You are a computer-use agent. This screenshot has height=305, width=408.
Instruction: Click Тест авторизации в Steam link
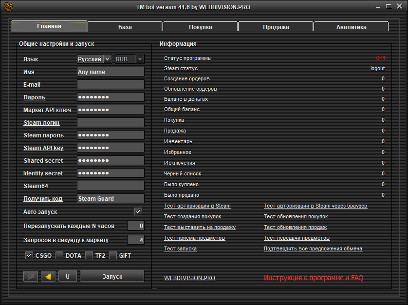[x=197, y=206]
